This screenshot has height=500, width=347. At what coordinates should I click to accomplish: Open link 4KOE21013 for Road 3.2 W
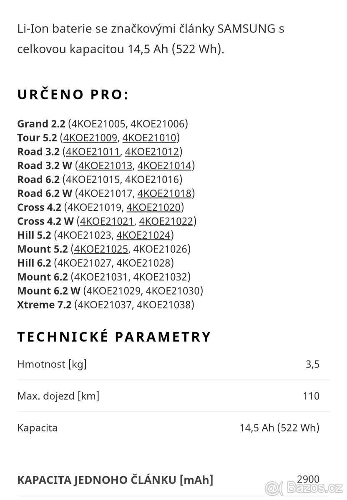[106, 165]
